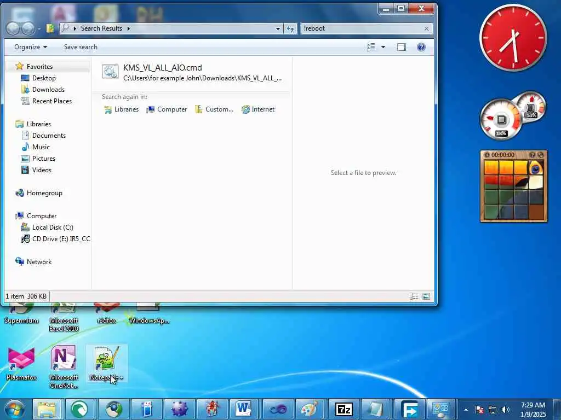Open the Windows Start menu orb
Viewport: 561px width, 420px height.
14,409
